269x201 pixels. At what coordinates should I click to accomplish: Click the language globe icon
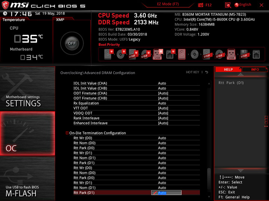[x=236, y=5]
